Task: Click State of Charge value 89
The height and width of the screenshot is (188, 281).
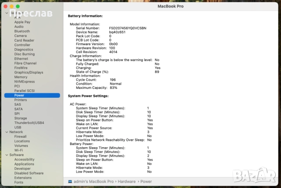Action: point(157,72)
